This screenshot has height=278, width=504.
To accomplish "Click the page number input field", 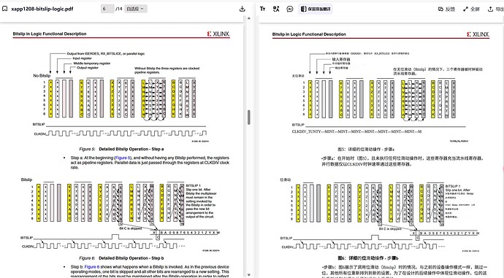I will click(107, 9).
